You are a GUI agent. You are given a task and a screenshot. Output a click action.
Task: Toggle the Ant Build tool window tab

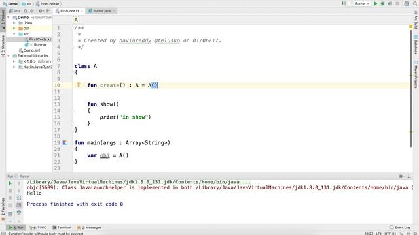[x=416, y=20]
